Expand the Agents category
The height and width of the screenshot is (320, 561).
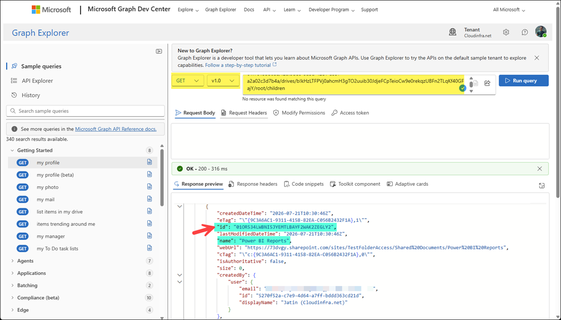[12, 261]
